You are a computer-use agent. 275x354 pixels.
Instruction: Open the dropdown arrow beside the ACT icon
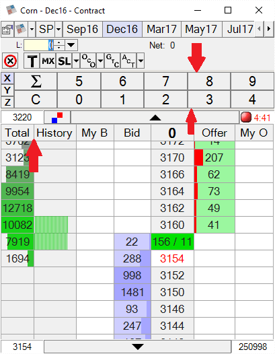[x=141, y=61]
